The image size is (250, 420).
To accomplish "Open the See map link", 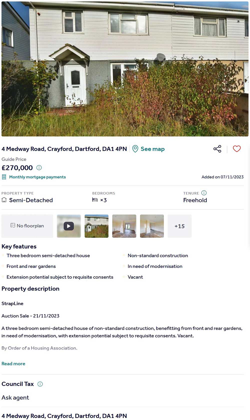I will (x=152, y=149).
